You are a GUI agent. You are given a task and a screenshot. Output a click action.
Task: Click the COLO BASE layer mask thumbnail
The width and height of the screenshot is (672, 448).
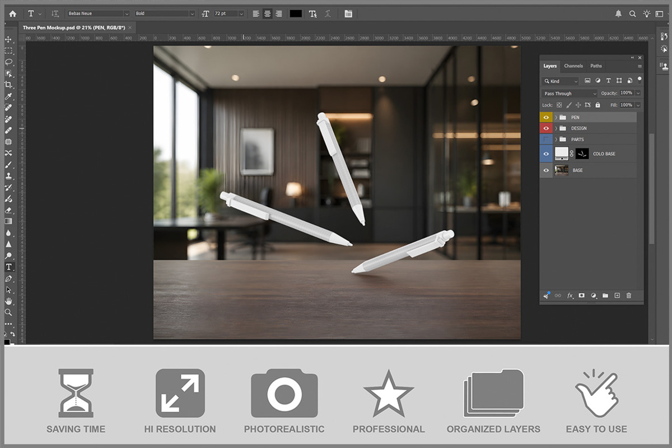point(582,154)
